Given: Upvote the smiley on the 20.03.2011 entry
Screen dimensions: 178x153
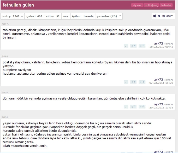Looking at the screenshot, I should [x=133, y=107].
